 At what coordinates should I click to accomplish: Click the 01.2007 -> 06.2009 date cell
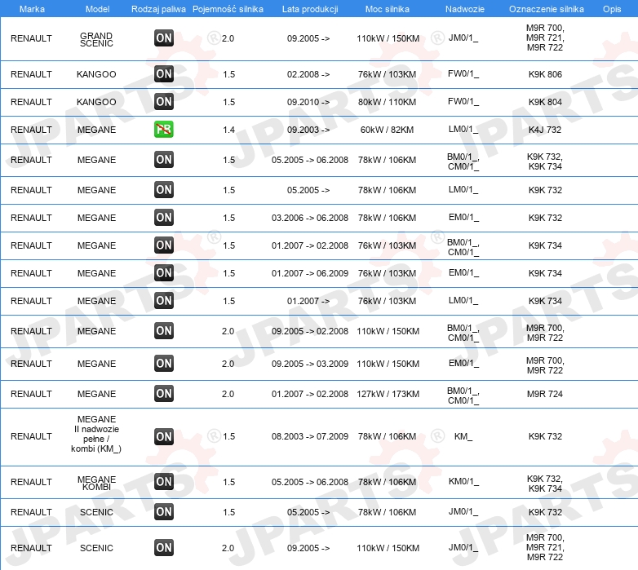310,273
